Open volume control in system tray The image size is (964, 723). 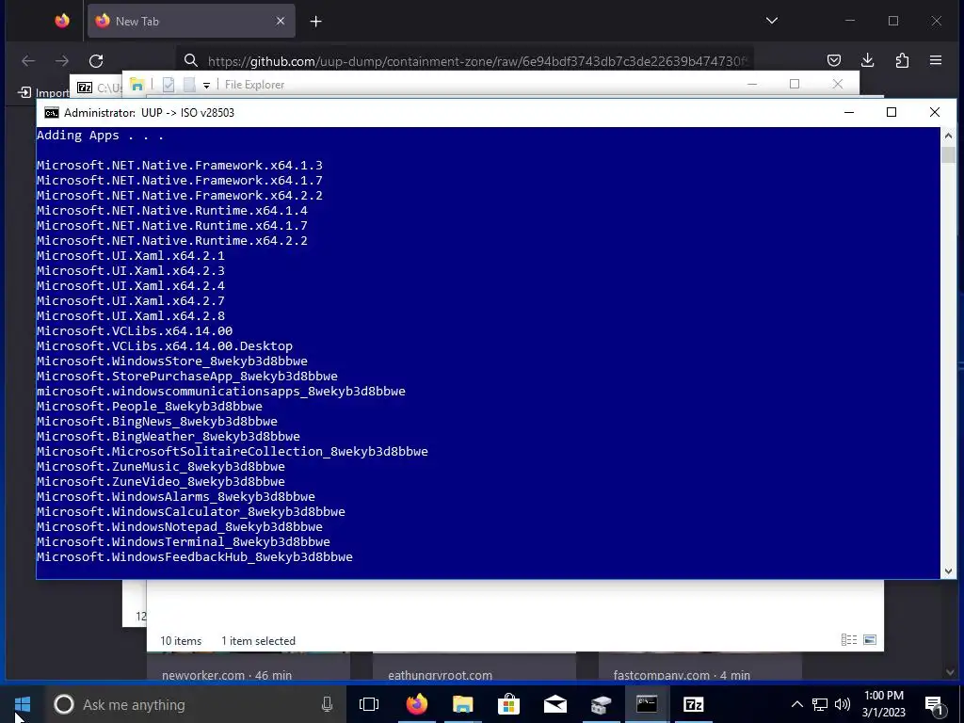[843, 704]
